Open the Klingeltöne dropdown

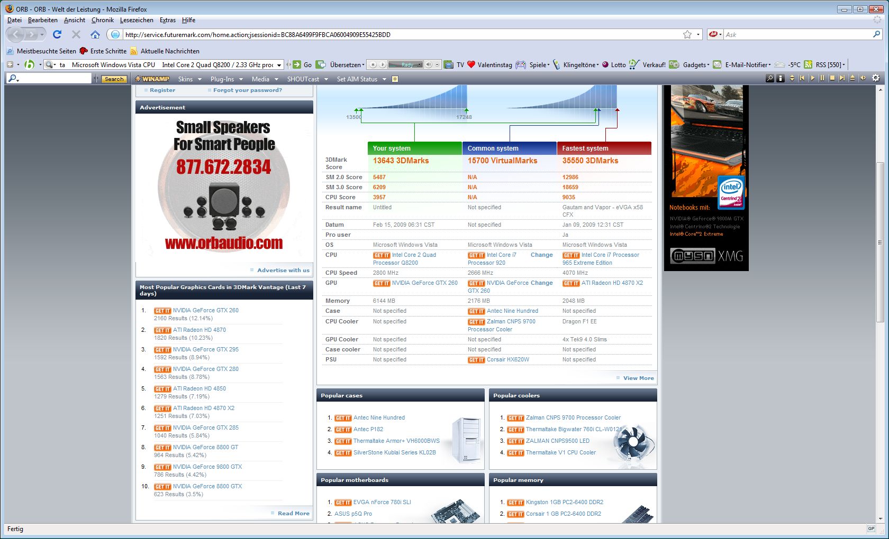click(581, 64)
